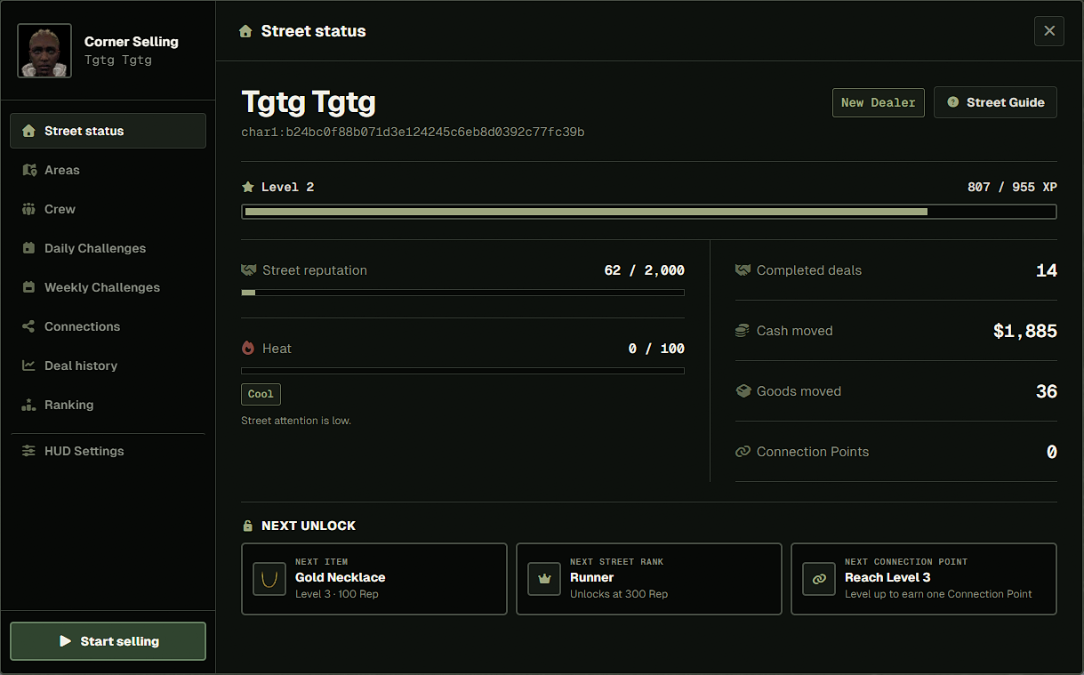Click the 807 / 955 XP value
Image resolution: width=1084 pixels, height=675 pixels.
pyautogui.click(x=1012, y=188)
